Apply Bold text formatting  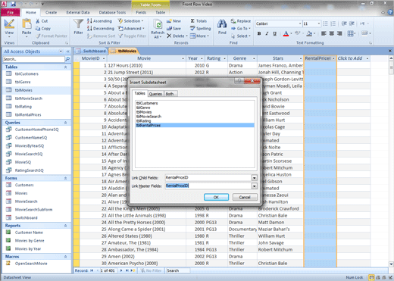259,33
